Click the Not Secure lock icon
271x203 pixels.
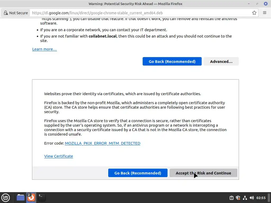(x=6, y=13)
